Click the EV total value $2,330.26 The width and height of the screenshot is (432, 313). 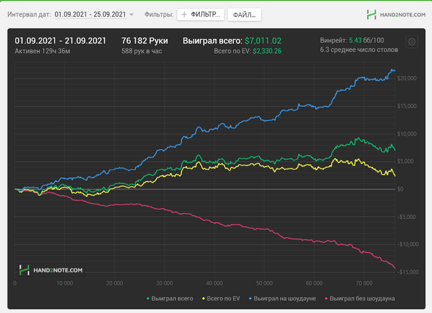click(267, 51)
